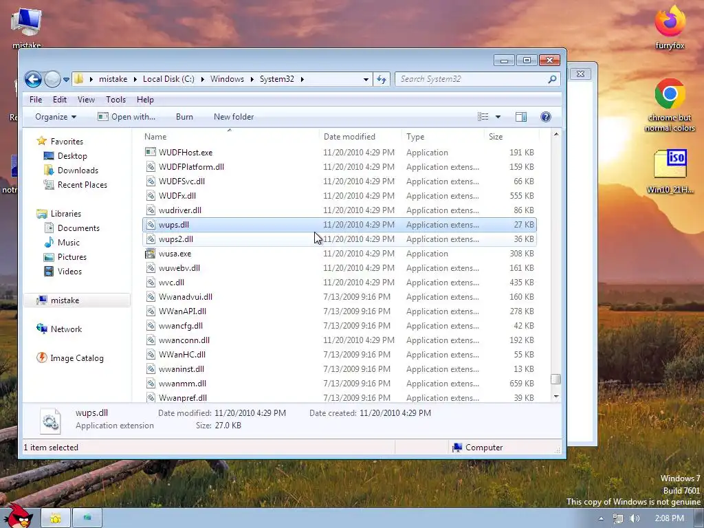Viewport: 704px width, 528px height.
Task: Create a New folder
Action: pyautogui.click(x=234, y=117)
